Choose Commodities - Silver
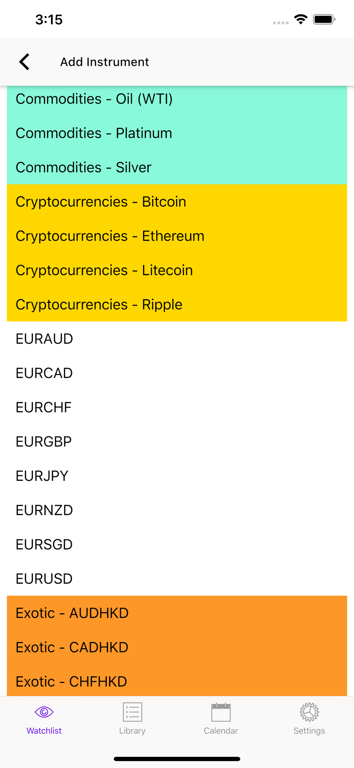This screenshot has height=768, width=354. pyautogui.click(x=177, y=167)
